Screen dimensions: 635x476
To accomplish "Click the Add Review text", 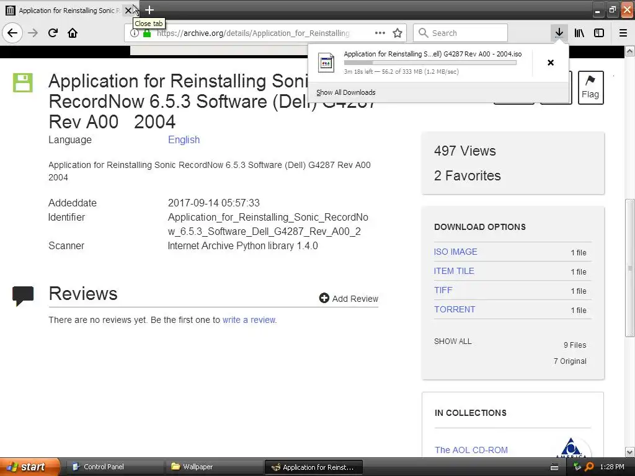I will (x=355, y=299).
